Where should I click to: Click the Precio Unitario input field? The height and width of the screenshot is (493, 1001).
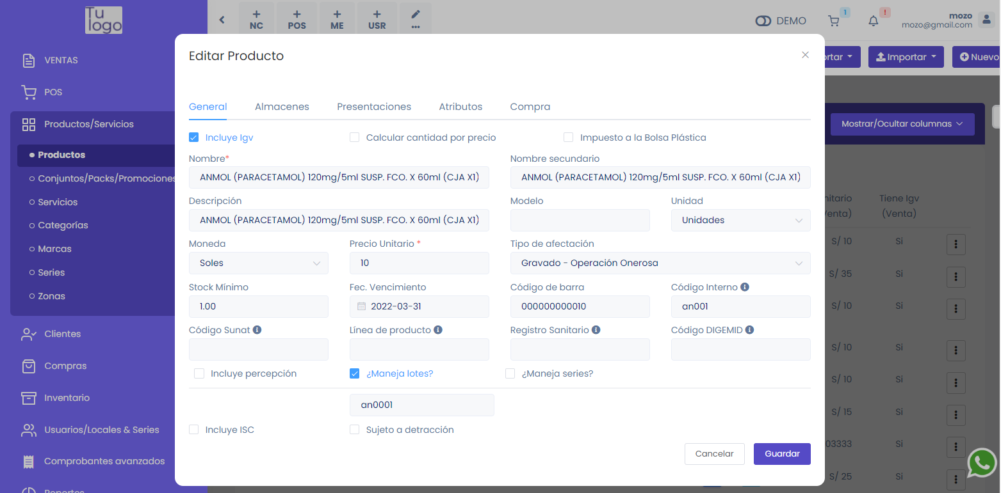click(x=419, y=263)
